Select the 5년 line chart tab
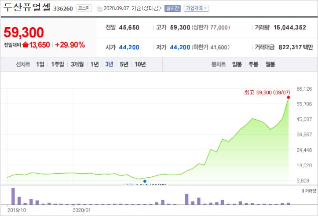 click(124, 64)
